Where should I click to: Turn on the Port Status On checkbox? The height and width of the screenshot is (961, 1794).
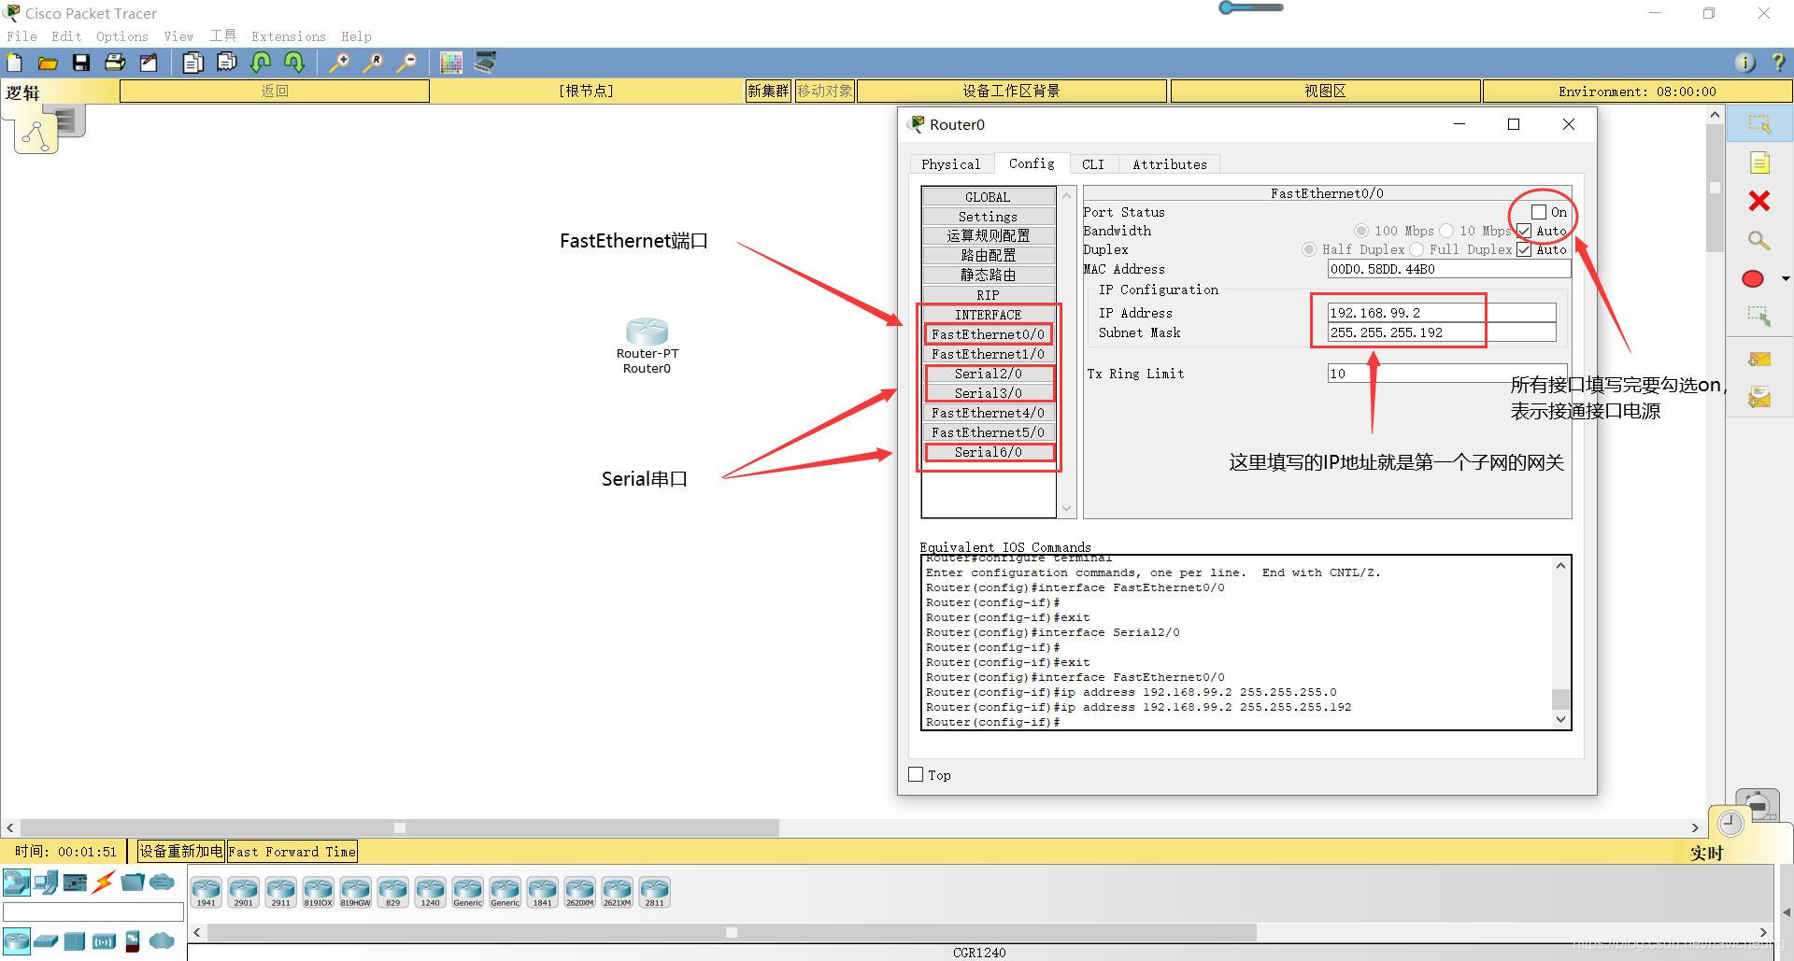[1539, 212]
